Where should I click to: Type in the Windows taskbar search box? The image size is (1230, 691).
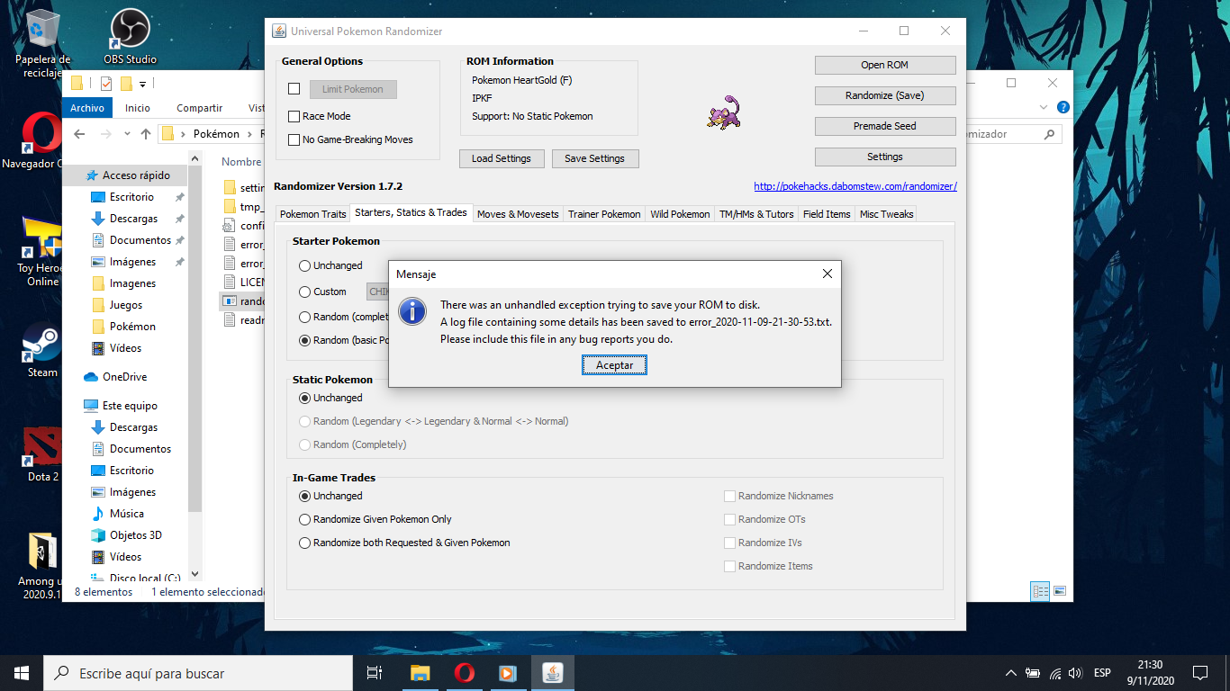207,673
